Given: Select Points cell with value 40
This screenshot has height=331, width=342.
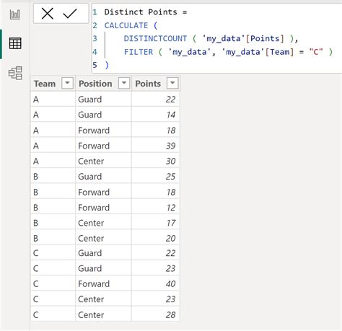Looking at the screenshot, I should point(156,283).
